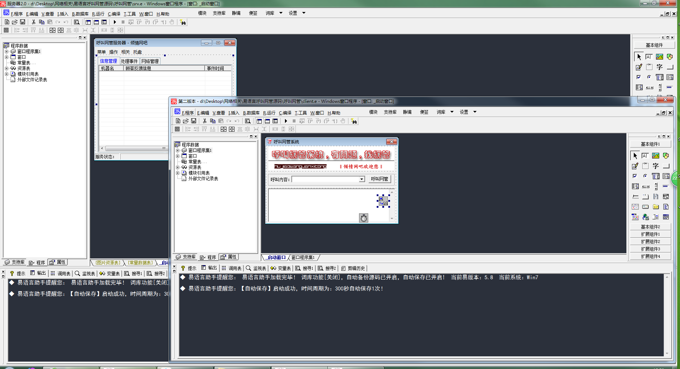
Task: Click 机器名 column header on server form
Action: (111, 68)
